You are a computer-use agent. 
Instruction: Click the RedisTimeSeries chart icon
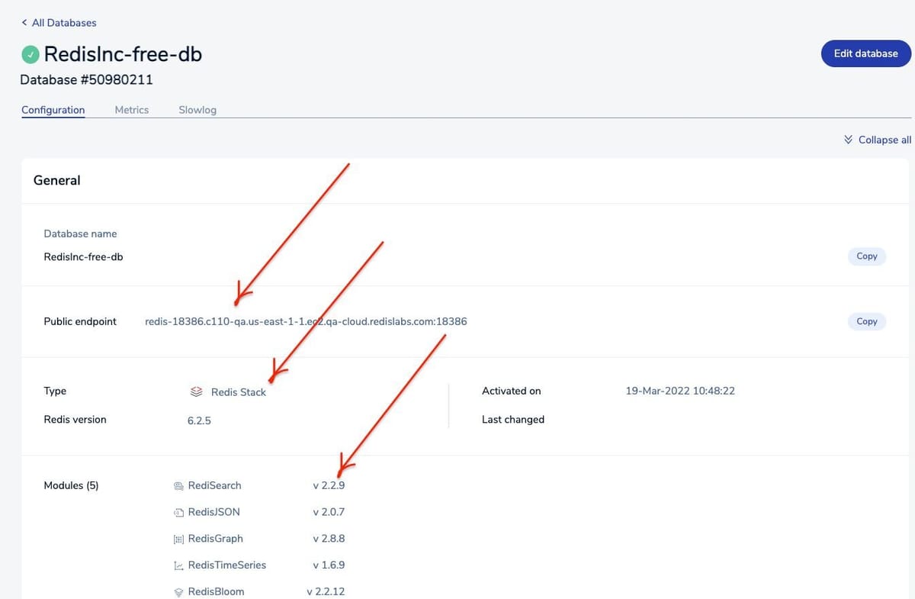click(178, 565)
